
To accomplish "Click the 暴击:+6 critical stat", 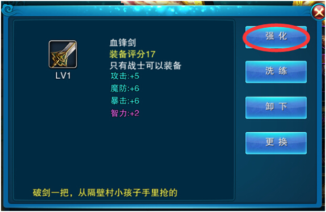I will [x=124, y=101].
